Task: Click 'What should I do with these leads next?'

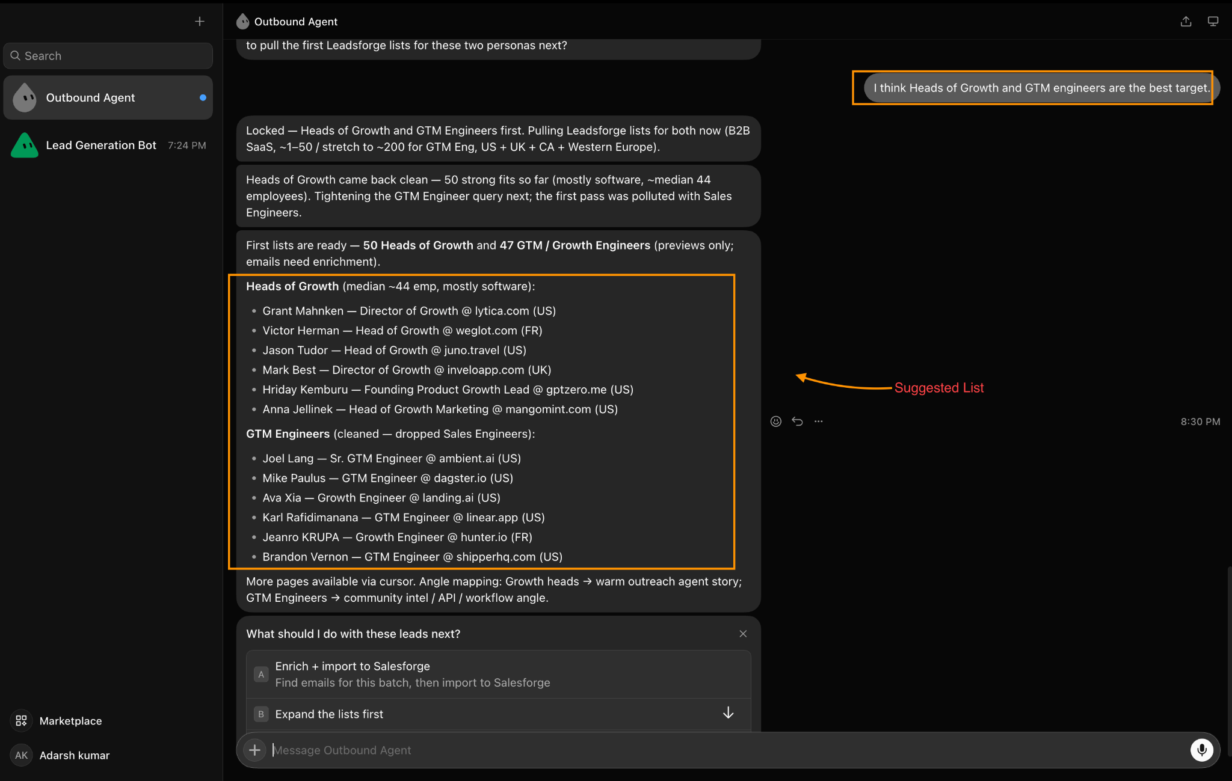Action: [353, 634]
